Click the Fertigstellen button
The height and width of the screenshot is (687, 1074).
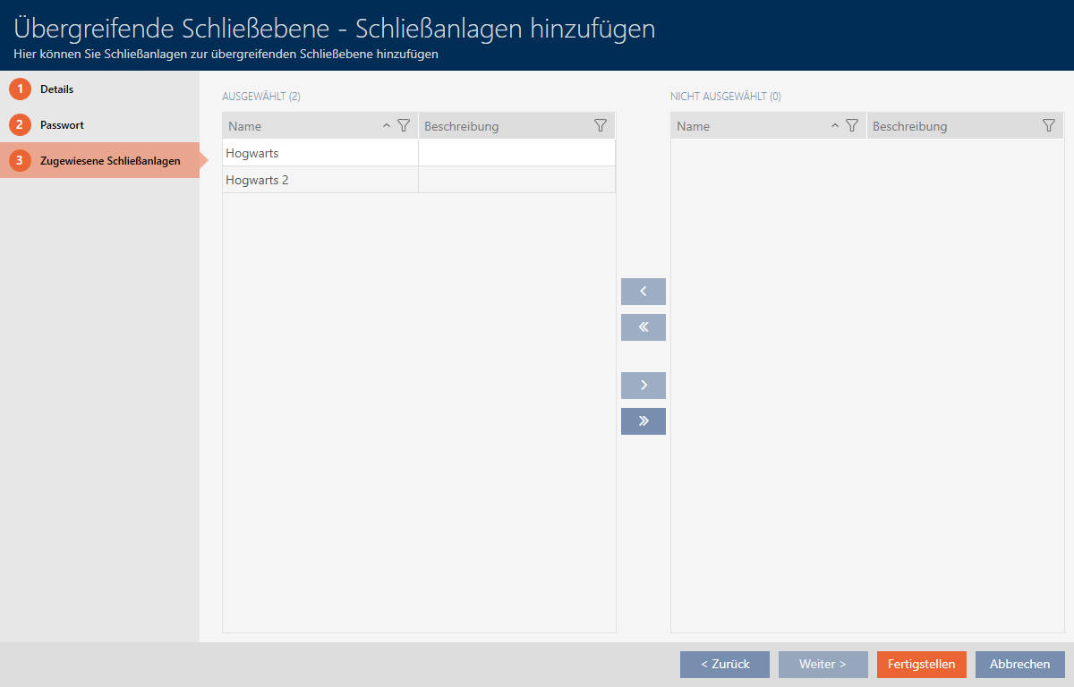pos(921,664)
